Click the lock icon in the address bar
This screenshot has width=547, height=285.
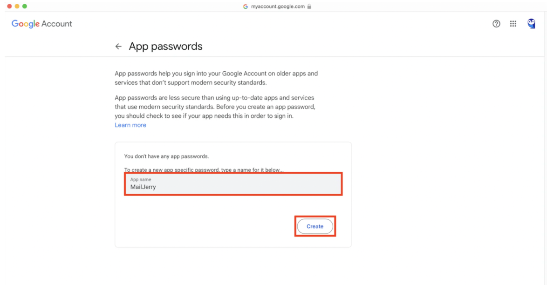309,6
